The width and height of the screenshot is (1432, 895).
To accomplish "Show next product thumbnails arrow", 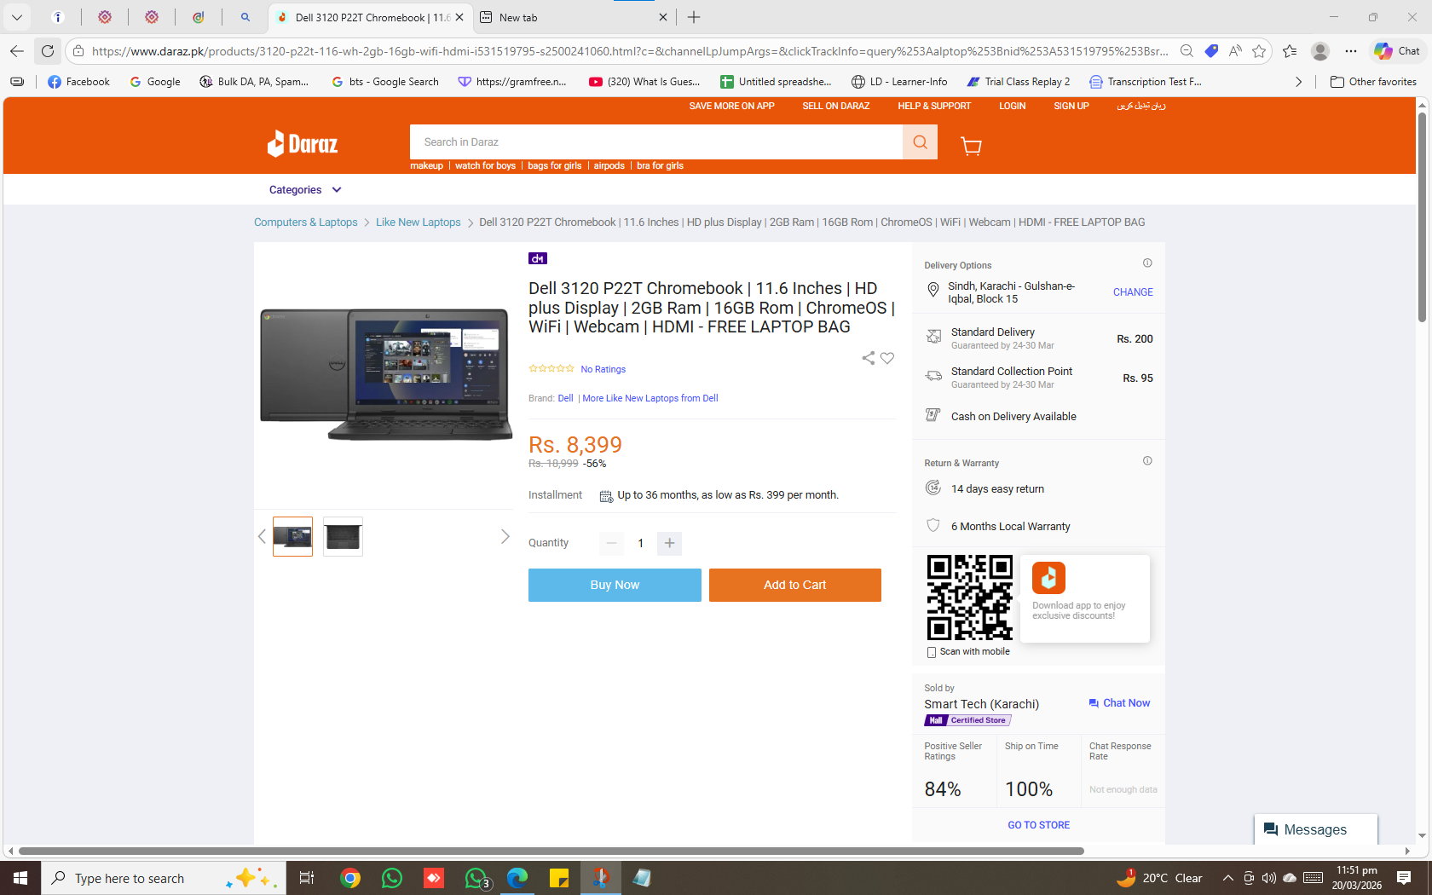I will (x=505, y=536).
